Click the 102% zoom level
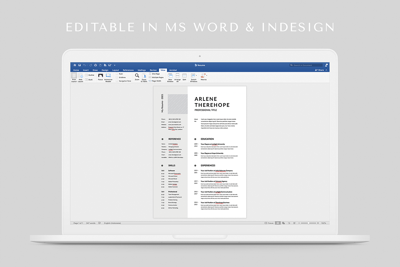This screenshot has height=267, width=400. tap(324, 223)
